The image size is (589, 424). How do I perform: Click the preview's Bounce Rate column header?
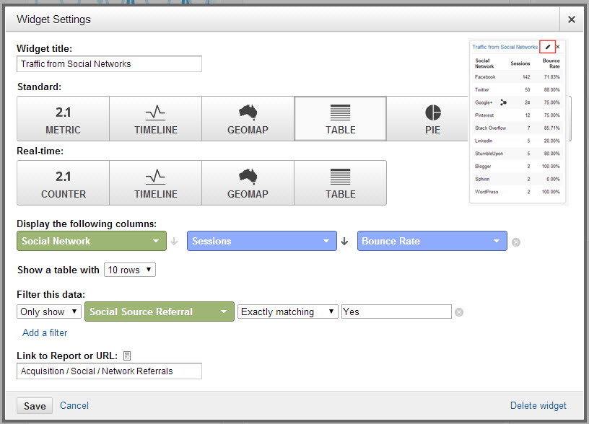[x=551, y=63]
